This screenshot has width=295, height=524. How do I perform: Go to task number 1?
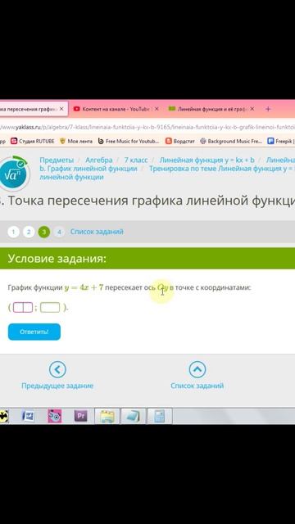pyautogui.click(x=13, y=232)
